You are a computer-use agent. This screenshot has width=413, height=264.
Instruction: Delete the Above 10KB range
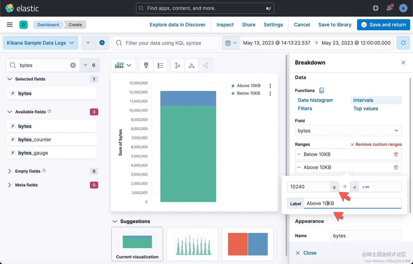point(396,167)
